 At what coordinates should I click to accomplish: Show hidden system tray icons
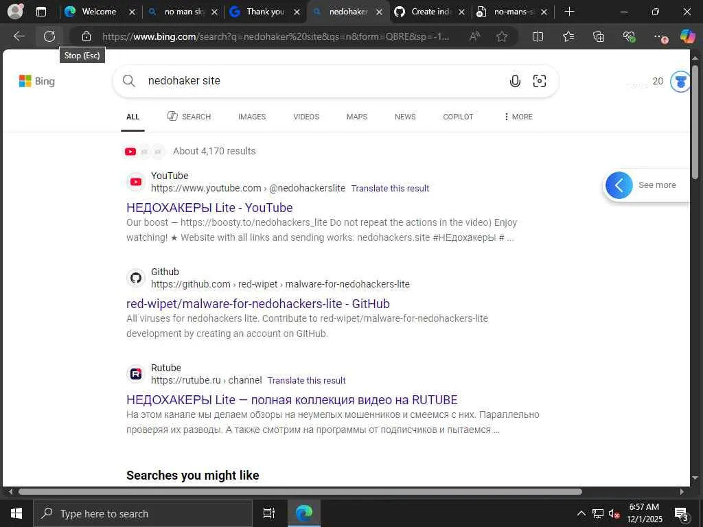(x=581, y=513)
